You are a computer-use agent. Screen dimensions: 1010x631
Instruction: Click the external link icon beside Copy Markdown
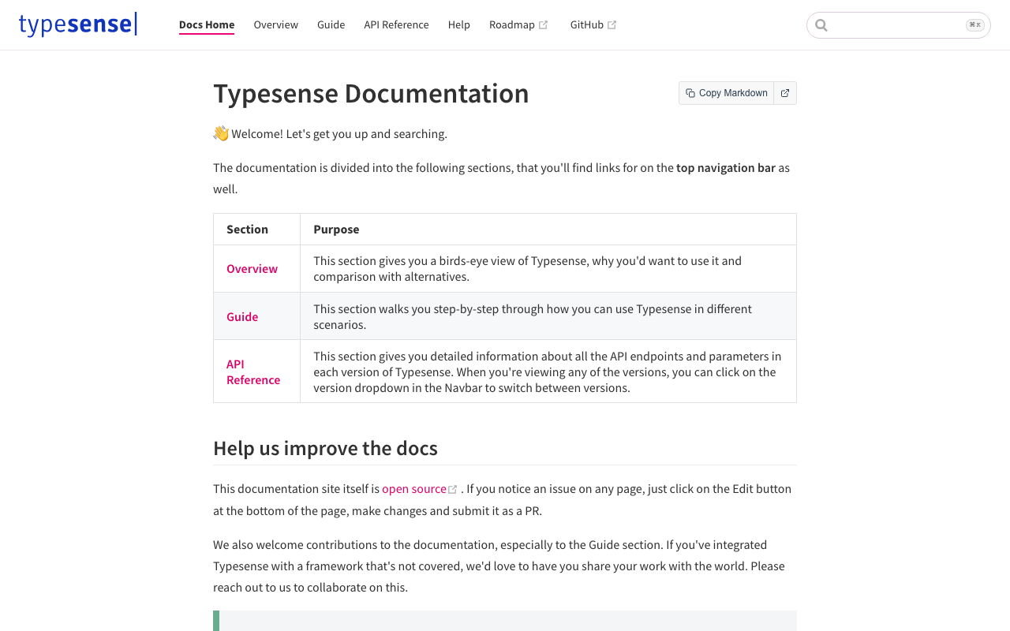[785, 93]
